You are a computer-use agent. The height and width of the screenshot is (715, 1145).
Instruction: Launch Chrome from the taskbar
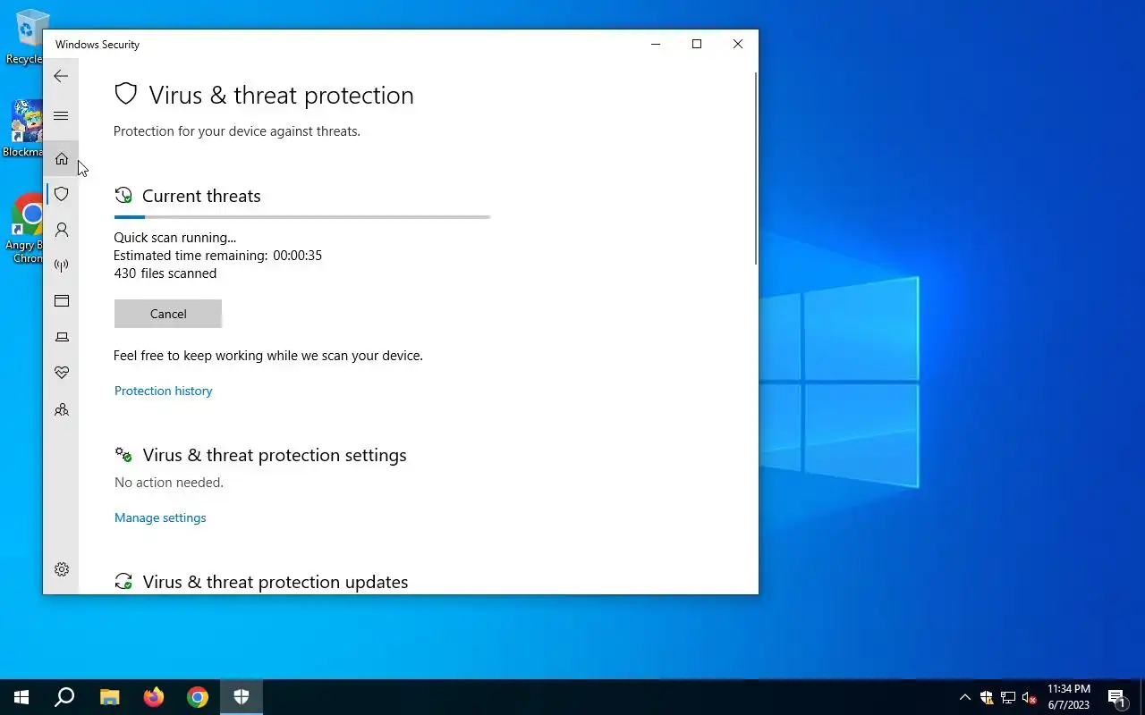click(x=198, y=697)
